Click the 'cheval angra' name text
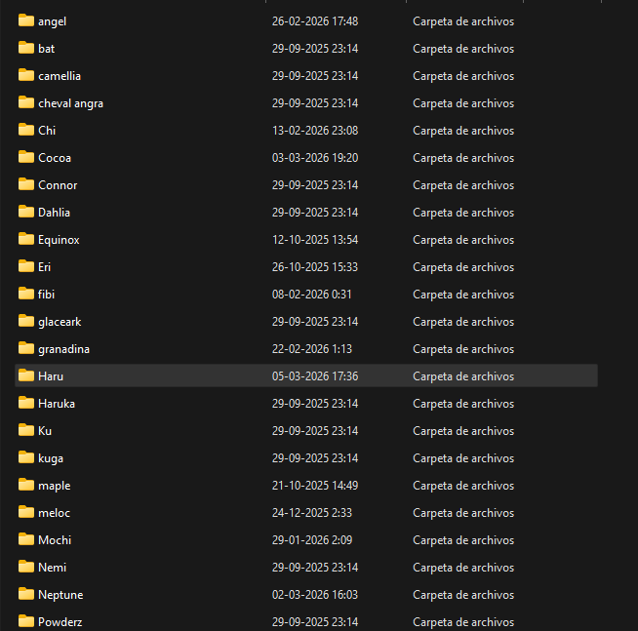The width and height of the screenshot is (638, 631). tap(71, 103)
